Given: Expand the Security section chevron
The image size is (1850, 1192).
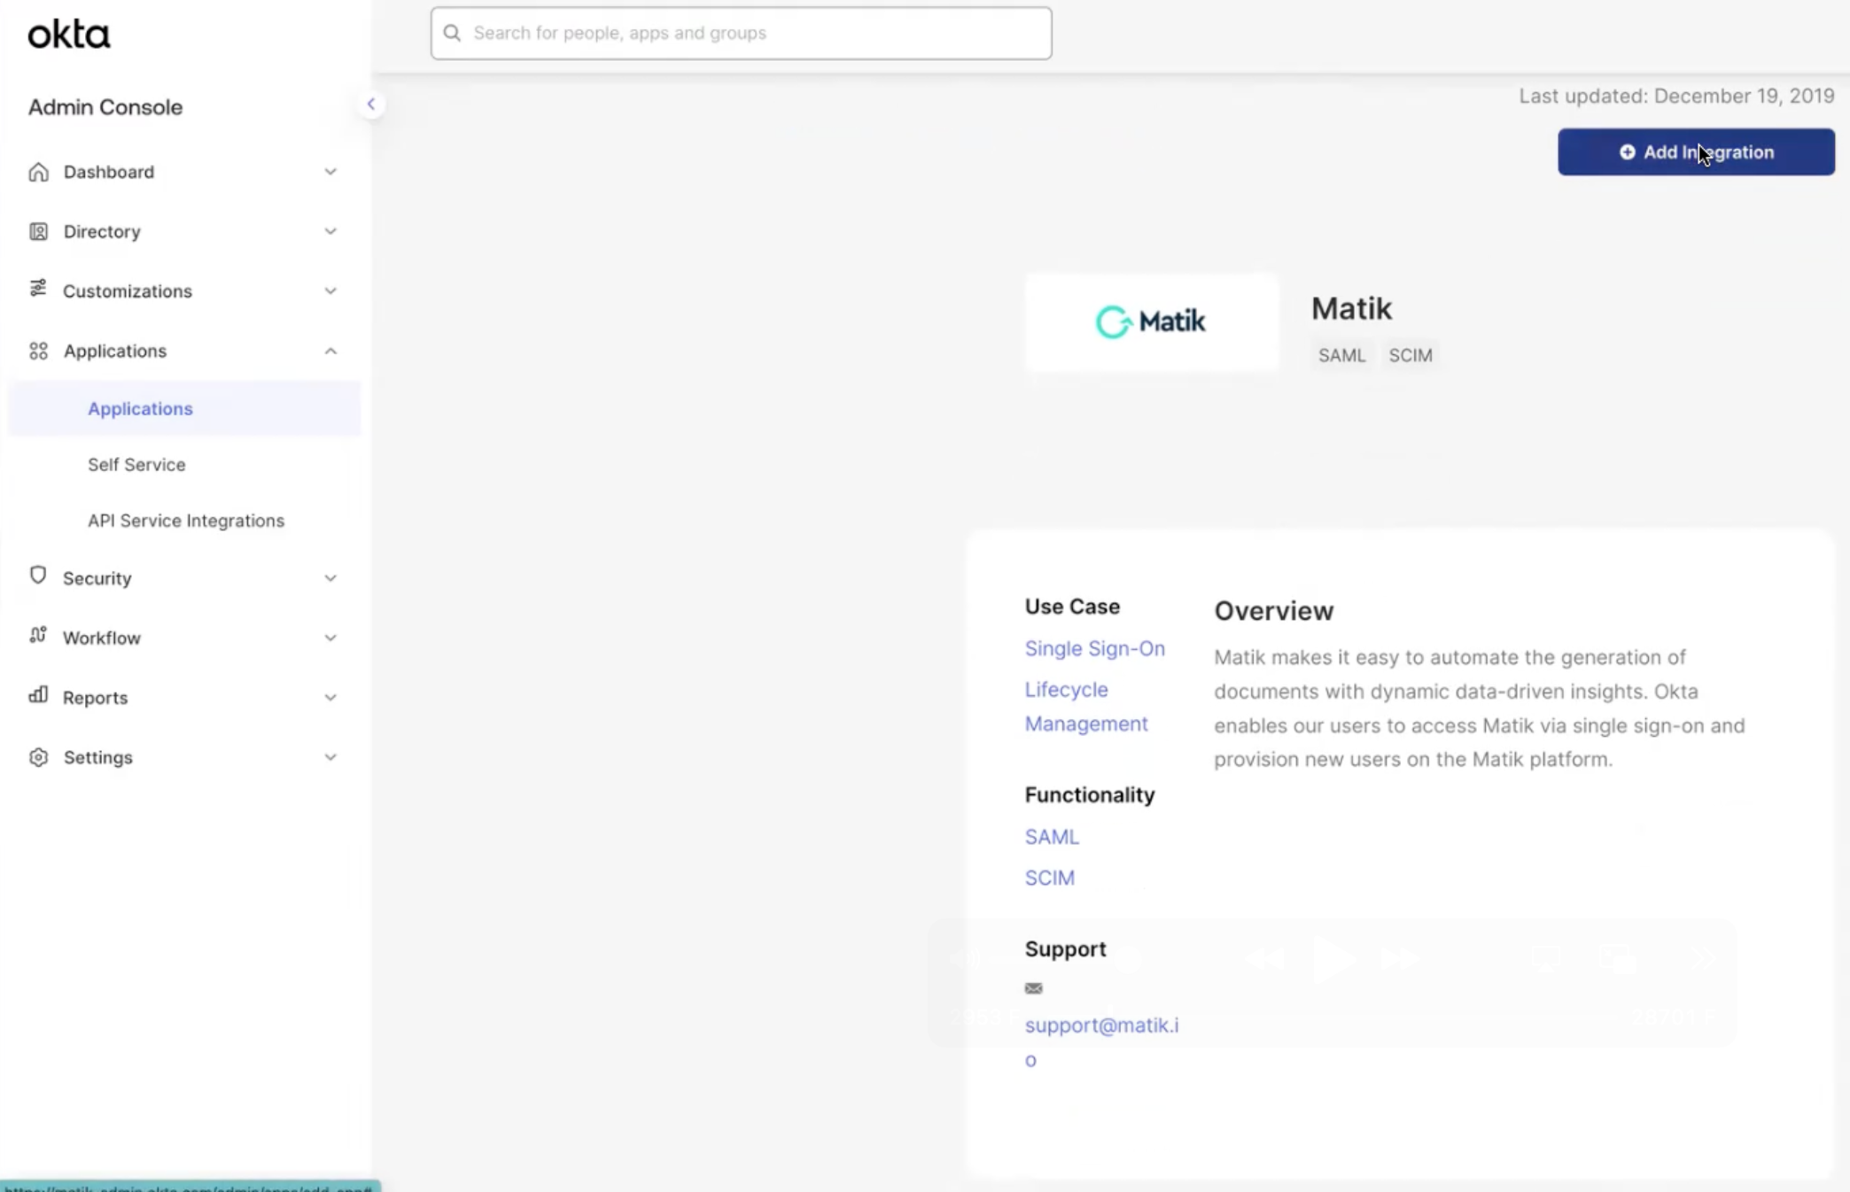Looking at the screenshot, I should coord(330,578).
